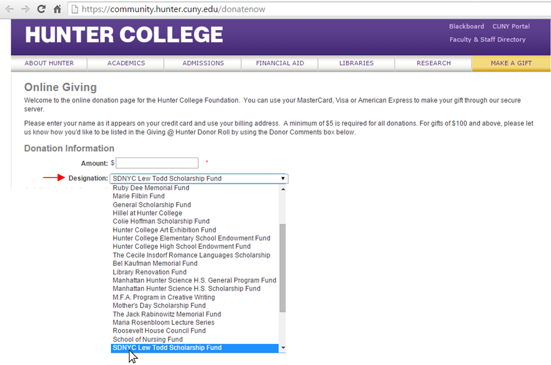Click into the donation Amount field
This screenshot has width=551, height=365.
click(157, 163)
